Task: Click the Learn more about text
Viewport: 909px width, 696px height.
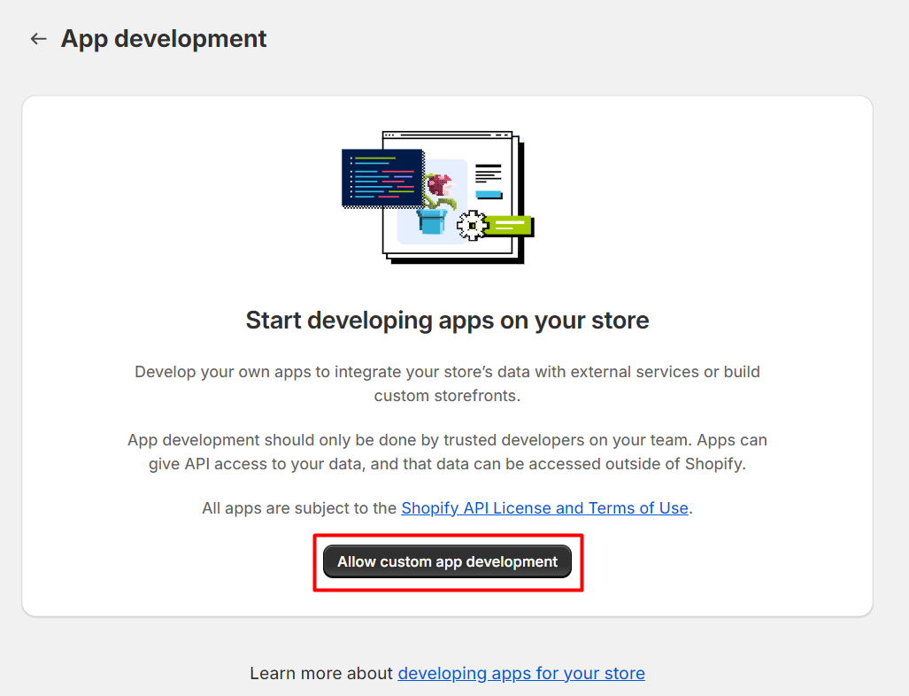Action: (322, 674)
